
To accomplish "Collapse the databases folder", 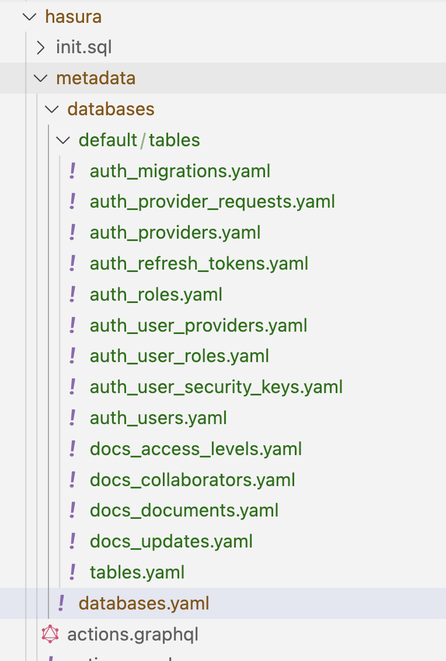I will 50,109.
